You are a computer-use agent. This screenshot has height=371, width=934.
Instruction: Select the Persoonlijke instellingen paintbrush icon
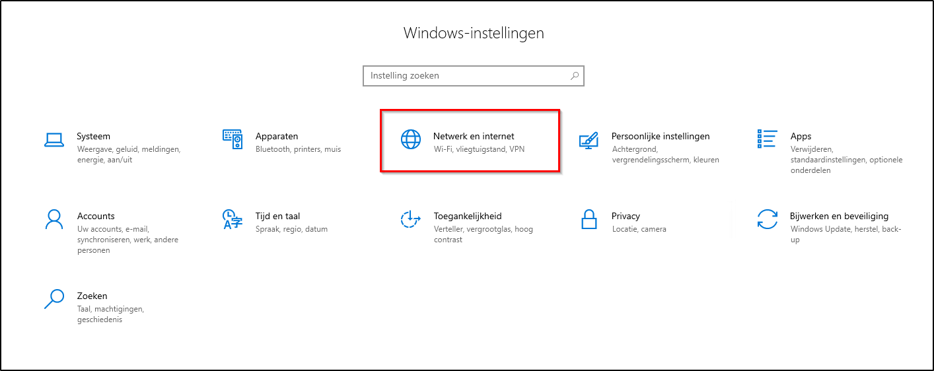[x=589, y=139]
